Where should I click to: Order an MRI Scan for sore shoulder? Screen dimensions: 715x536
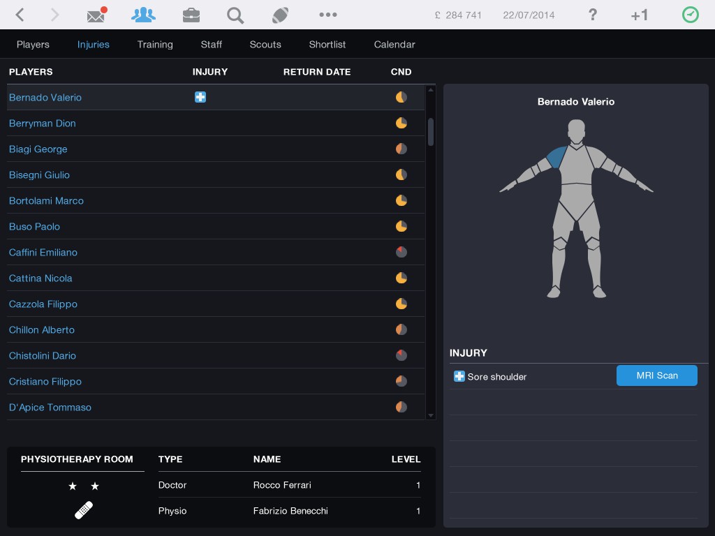(656, 375)
